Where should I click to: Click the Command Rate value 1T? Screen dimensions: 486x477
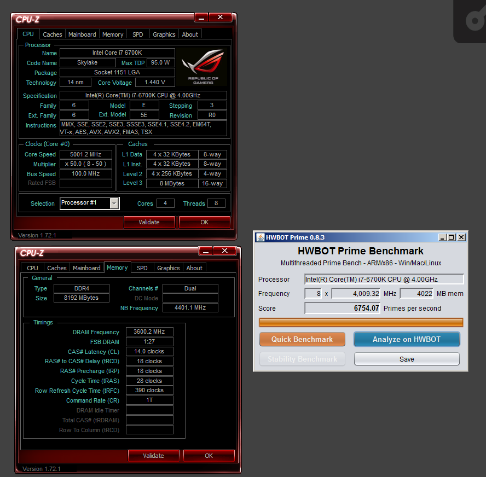tap(149, 400)
